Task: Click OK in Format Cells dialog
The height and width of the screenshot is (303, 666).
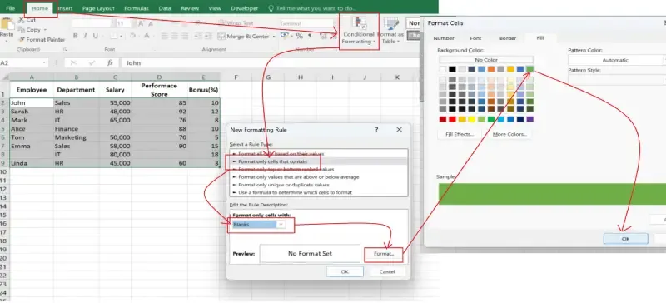Action: point(625,239)
